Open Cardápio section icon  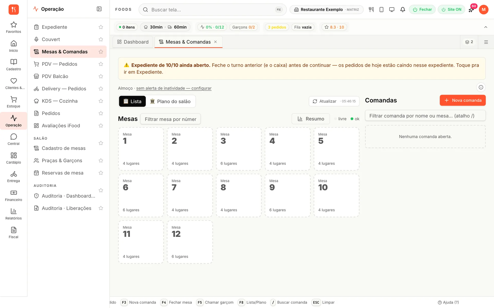pyautogui.click(x=13, y=158)
